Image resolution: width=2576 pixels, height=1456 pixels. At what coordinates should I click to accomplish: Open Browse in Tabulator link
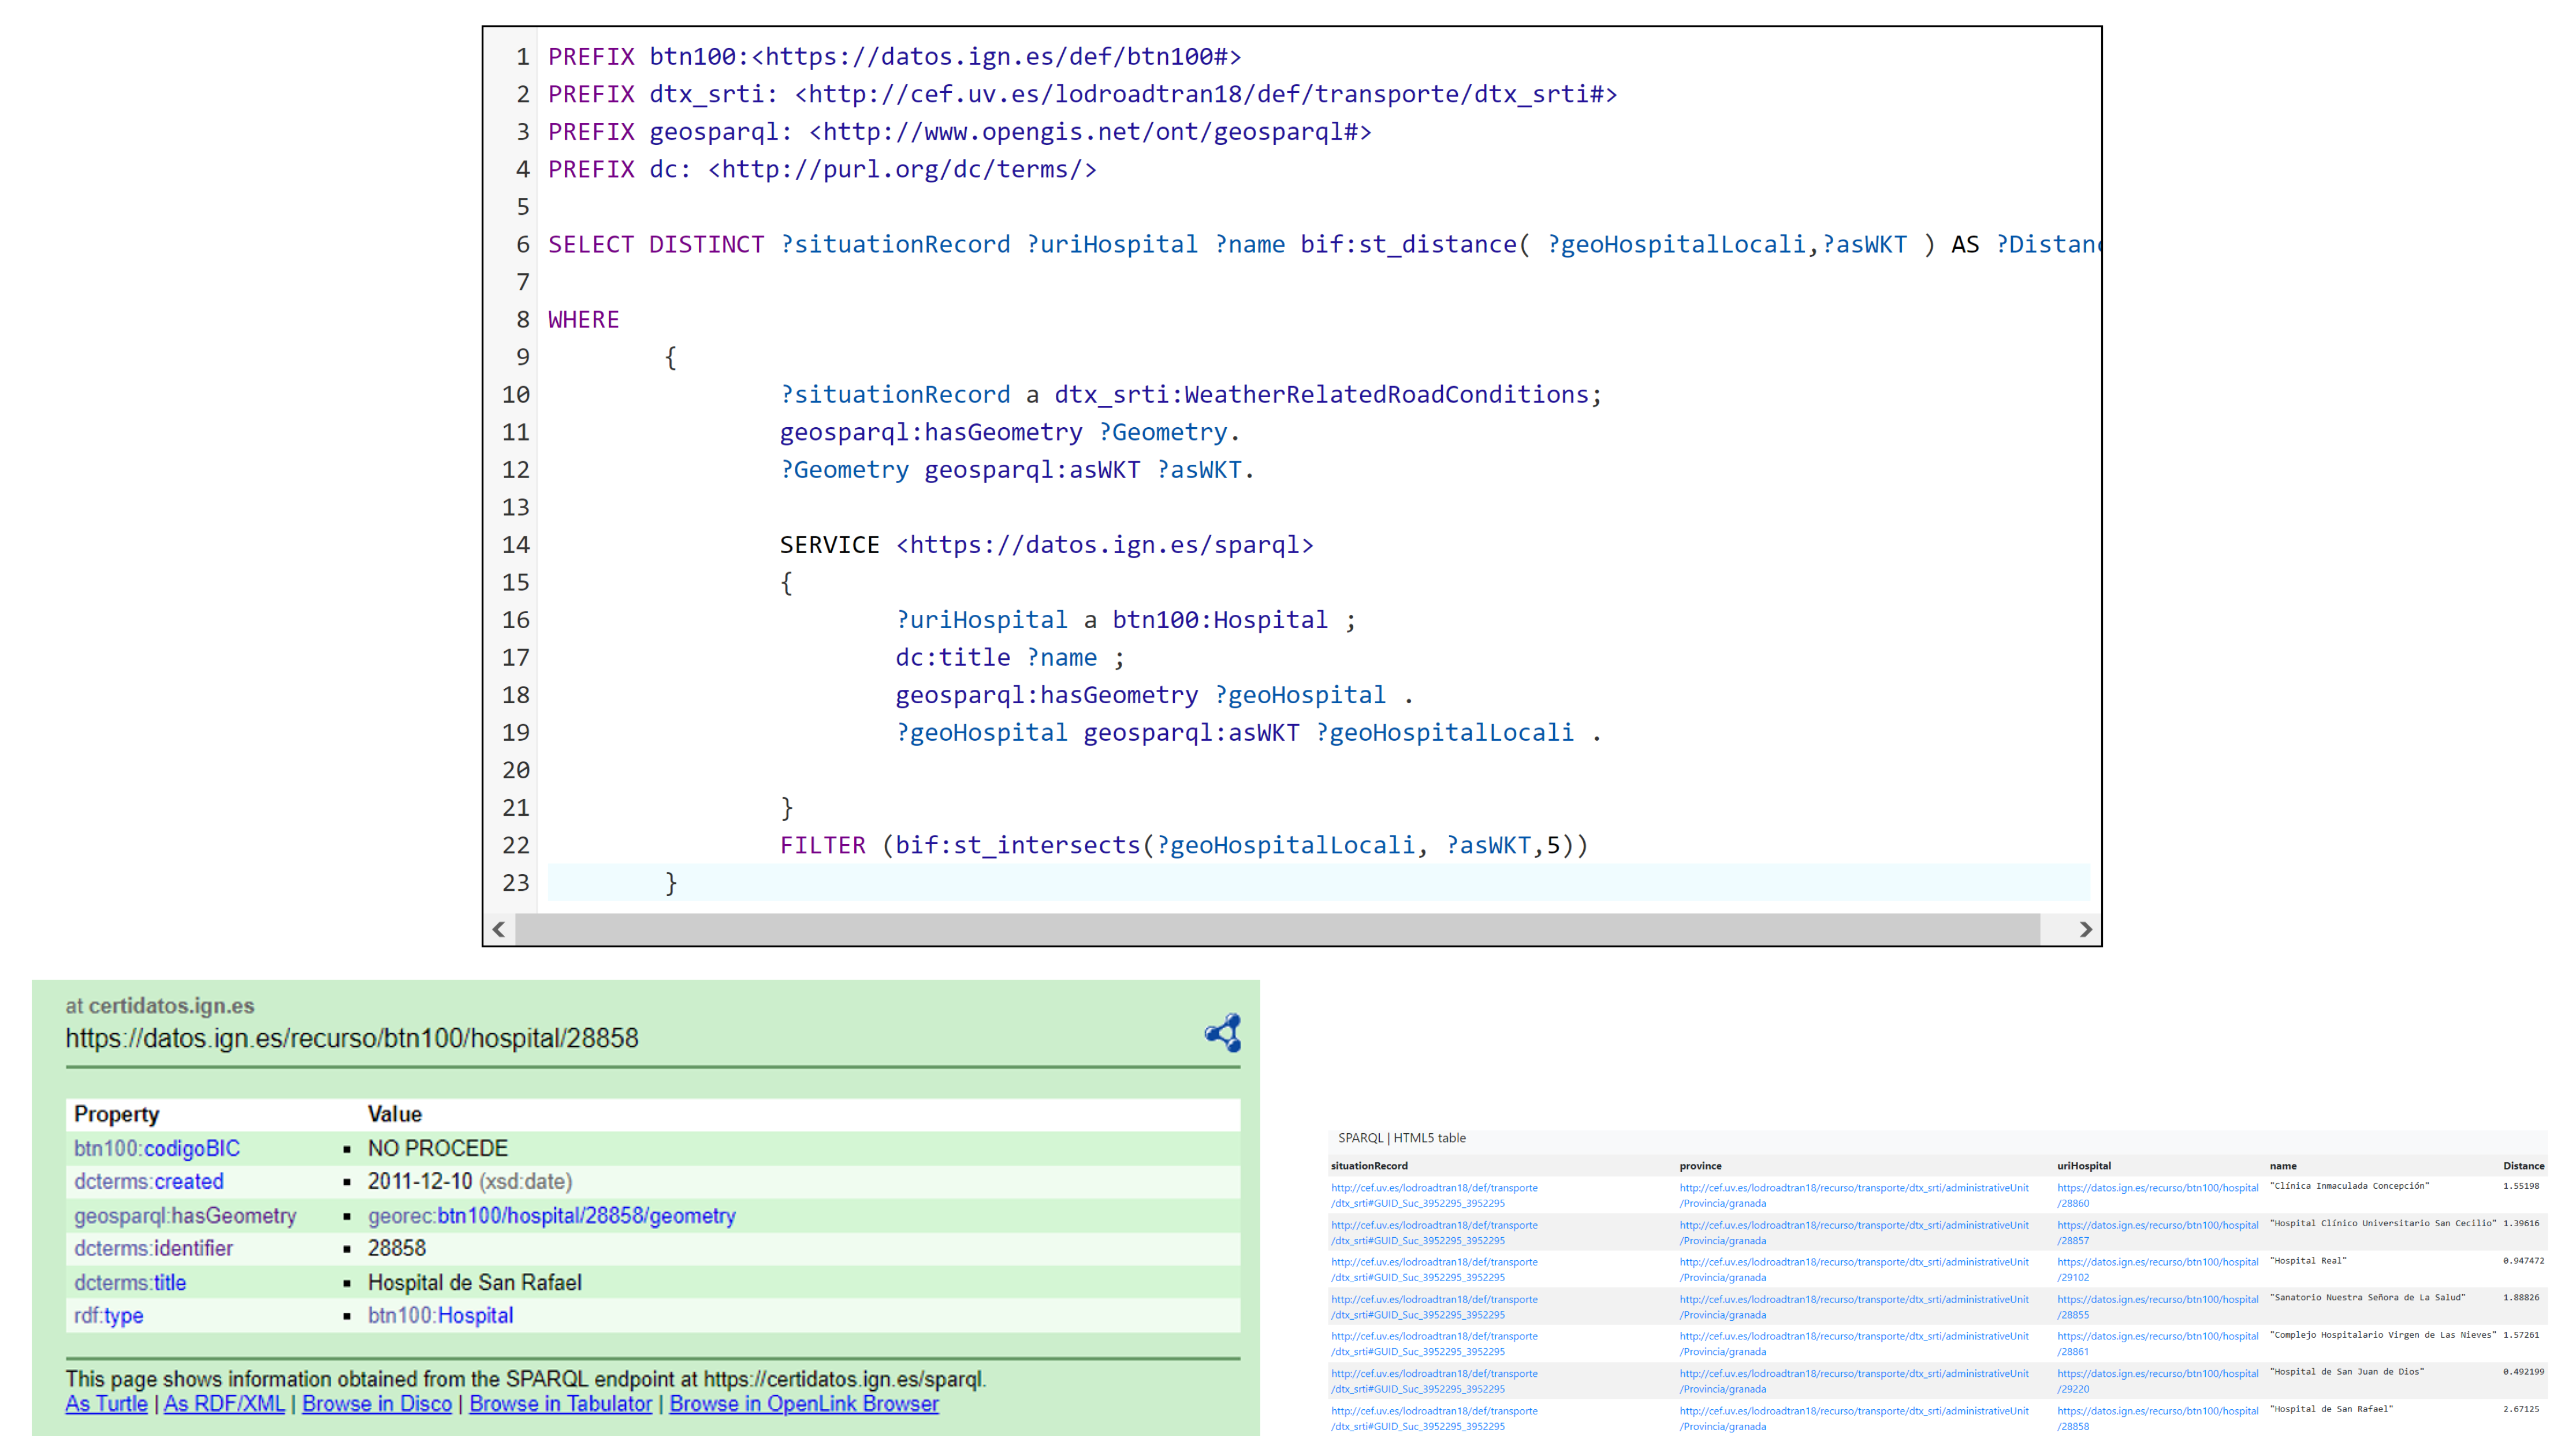pos(560,1404)
